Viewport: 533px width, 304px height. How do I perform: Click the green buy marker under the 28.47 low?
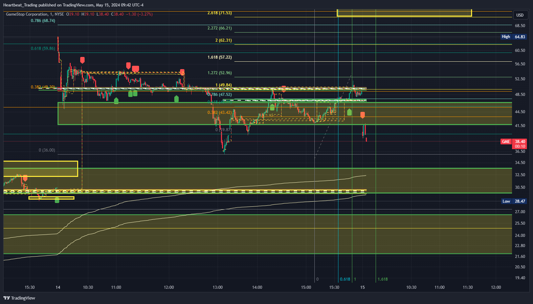57,200
